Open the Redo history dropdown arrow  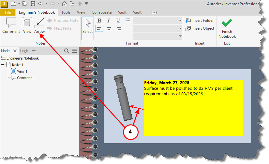58,4
